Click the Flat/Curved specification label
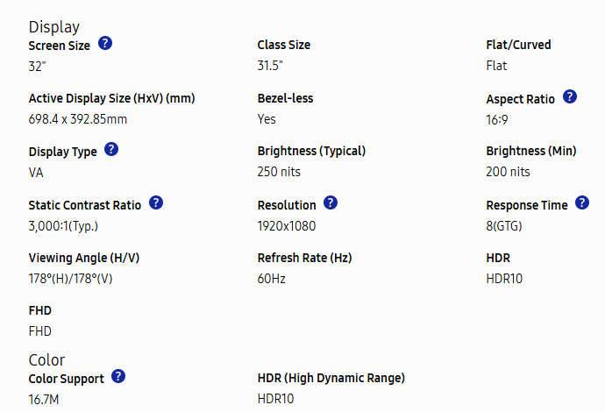The width and height of the screenshot is (605, 412). [519, 45]
